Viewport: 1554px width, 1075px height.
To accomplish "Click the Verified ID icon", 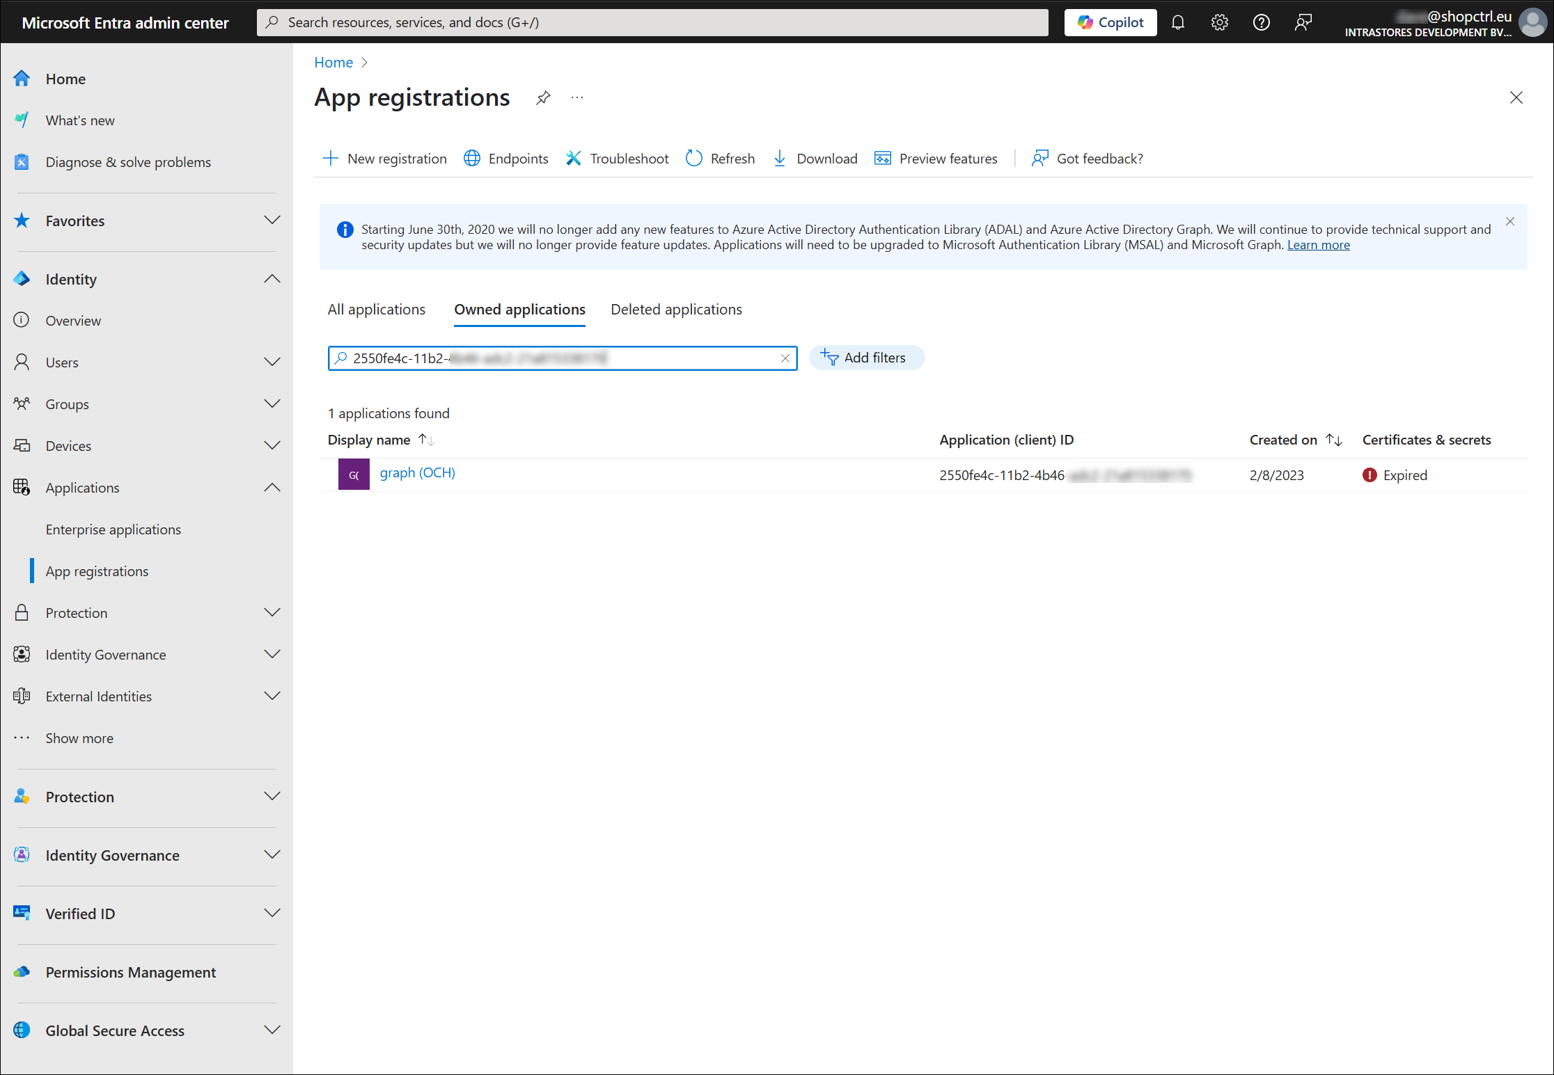I will point(22,914).
